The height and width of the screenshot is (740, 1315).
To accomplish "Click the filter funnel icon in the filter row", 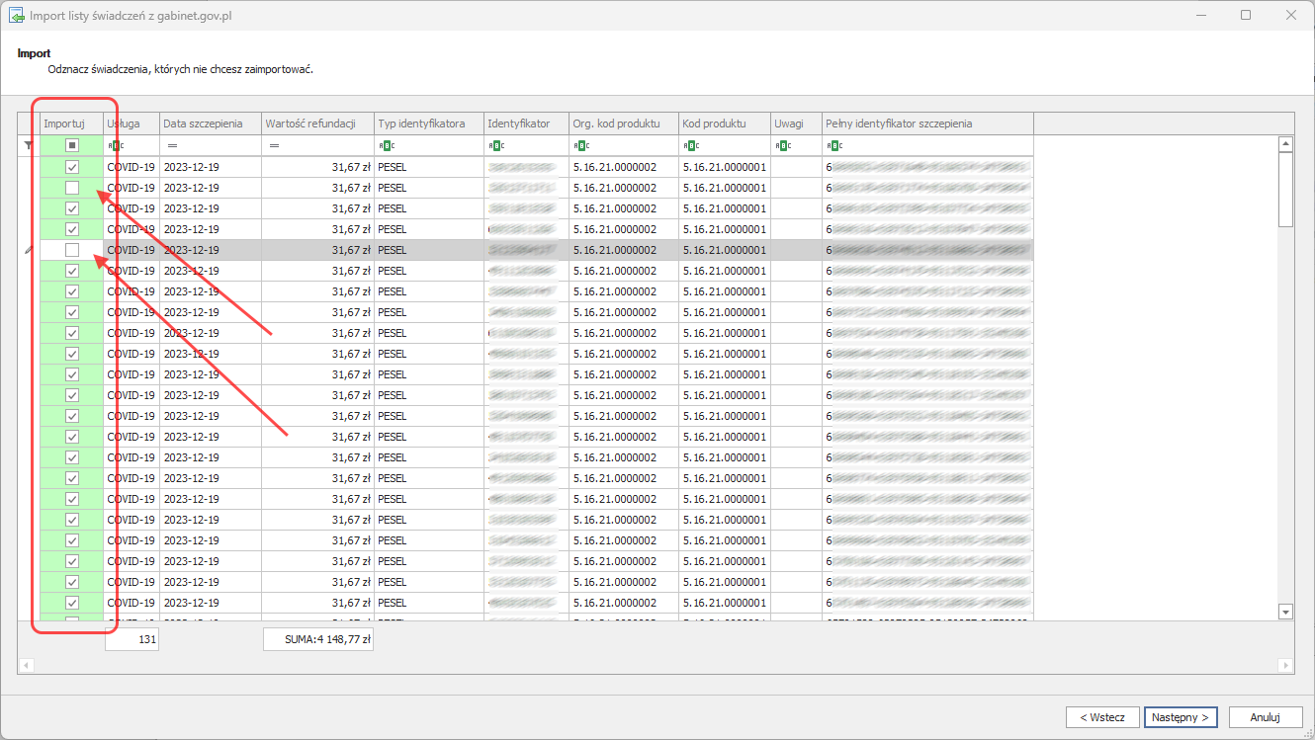I will coord(29,145).
